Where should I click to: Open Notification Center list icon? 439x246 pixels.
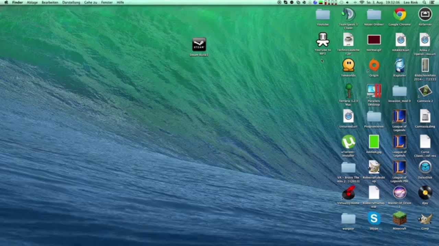pyautogui.click(x=433, y=2)
